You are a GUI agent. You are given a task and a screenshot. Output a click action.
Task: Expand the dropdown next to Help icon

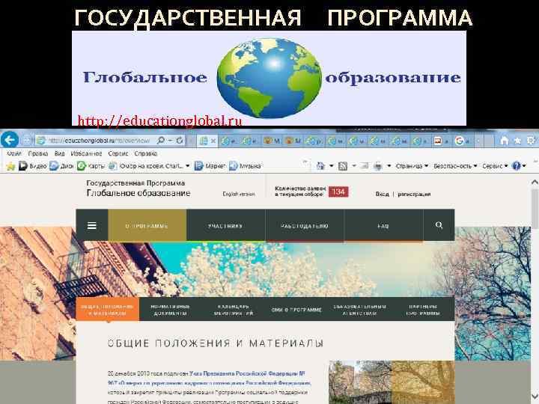click(524, 166)
